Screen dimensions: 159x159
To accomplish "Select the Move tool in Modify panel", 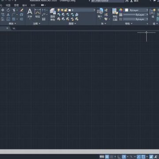I will point(3,10).
